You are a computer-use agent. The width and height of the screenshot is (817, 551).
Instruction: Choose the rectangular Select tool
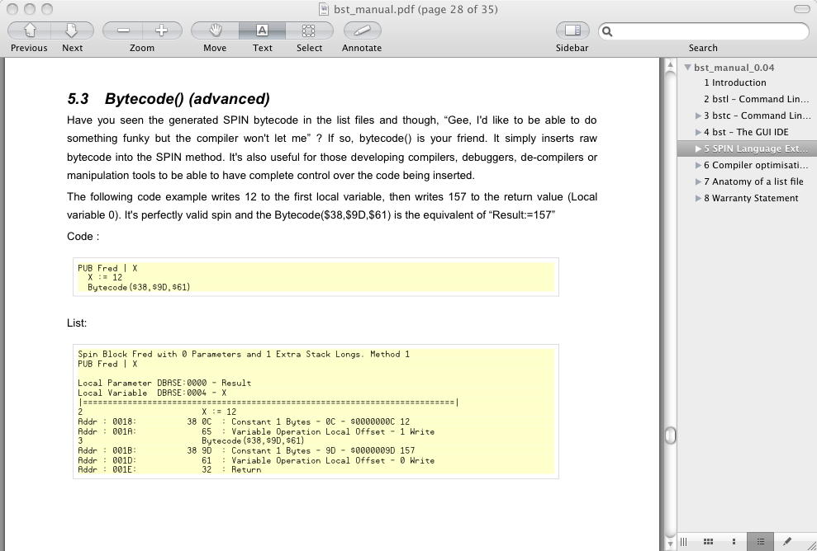(309, 31)
